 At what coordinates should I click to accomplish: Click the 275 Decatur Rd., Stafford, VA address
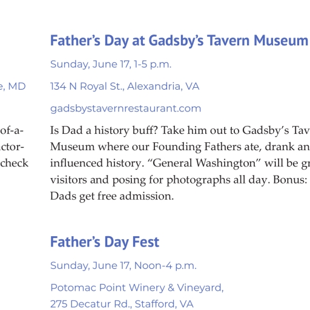(x=122, y=304)
